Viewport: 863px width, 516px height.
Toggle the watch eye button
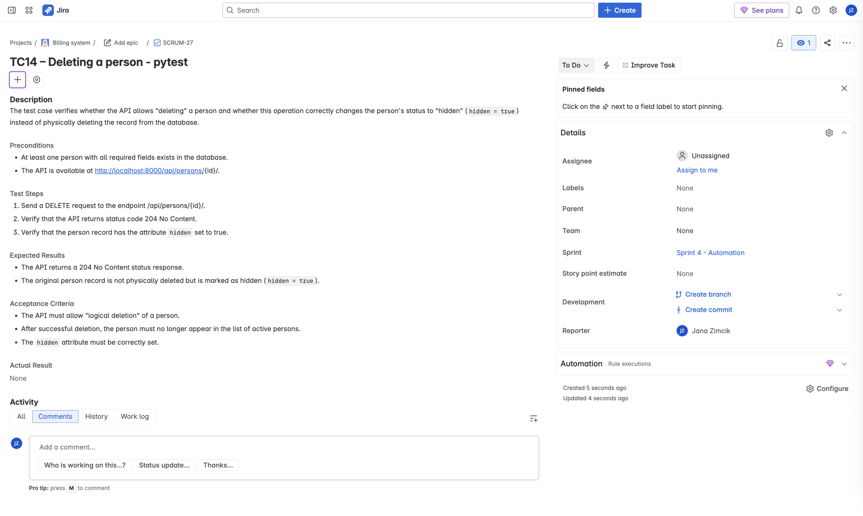(804, 43)
